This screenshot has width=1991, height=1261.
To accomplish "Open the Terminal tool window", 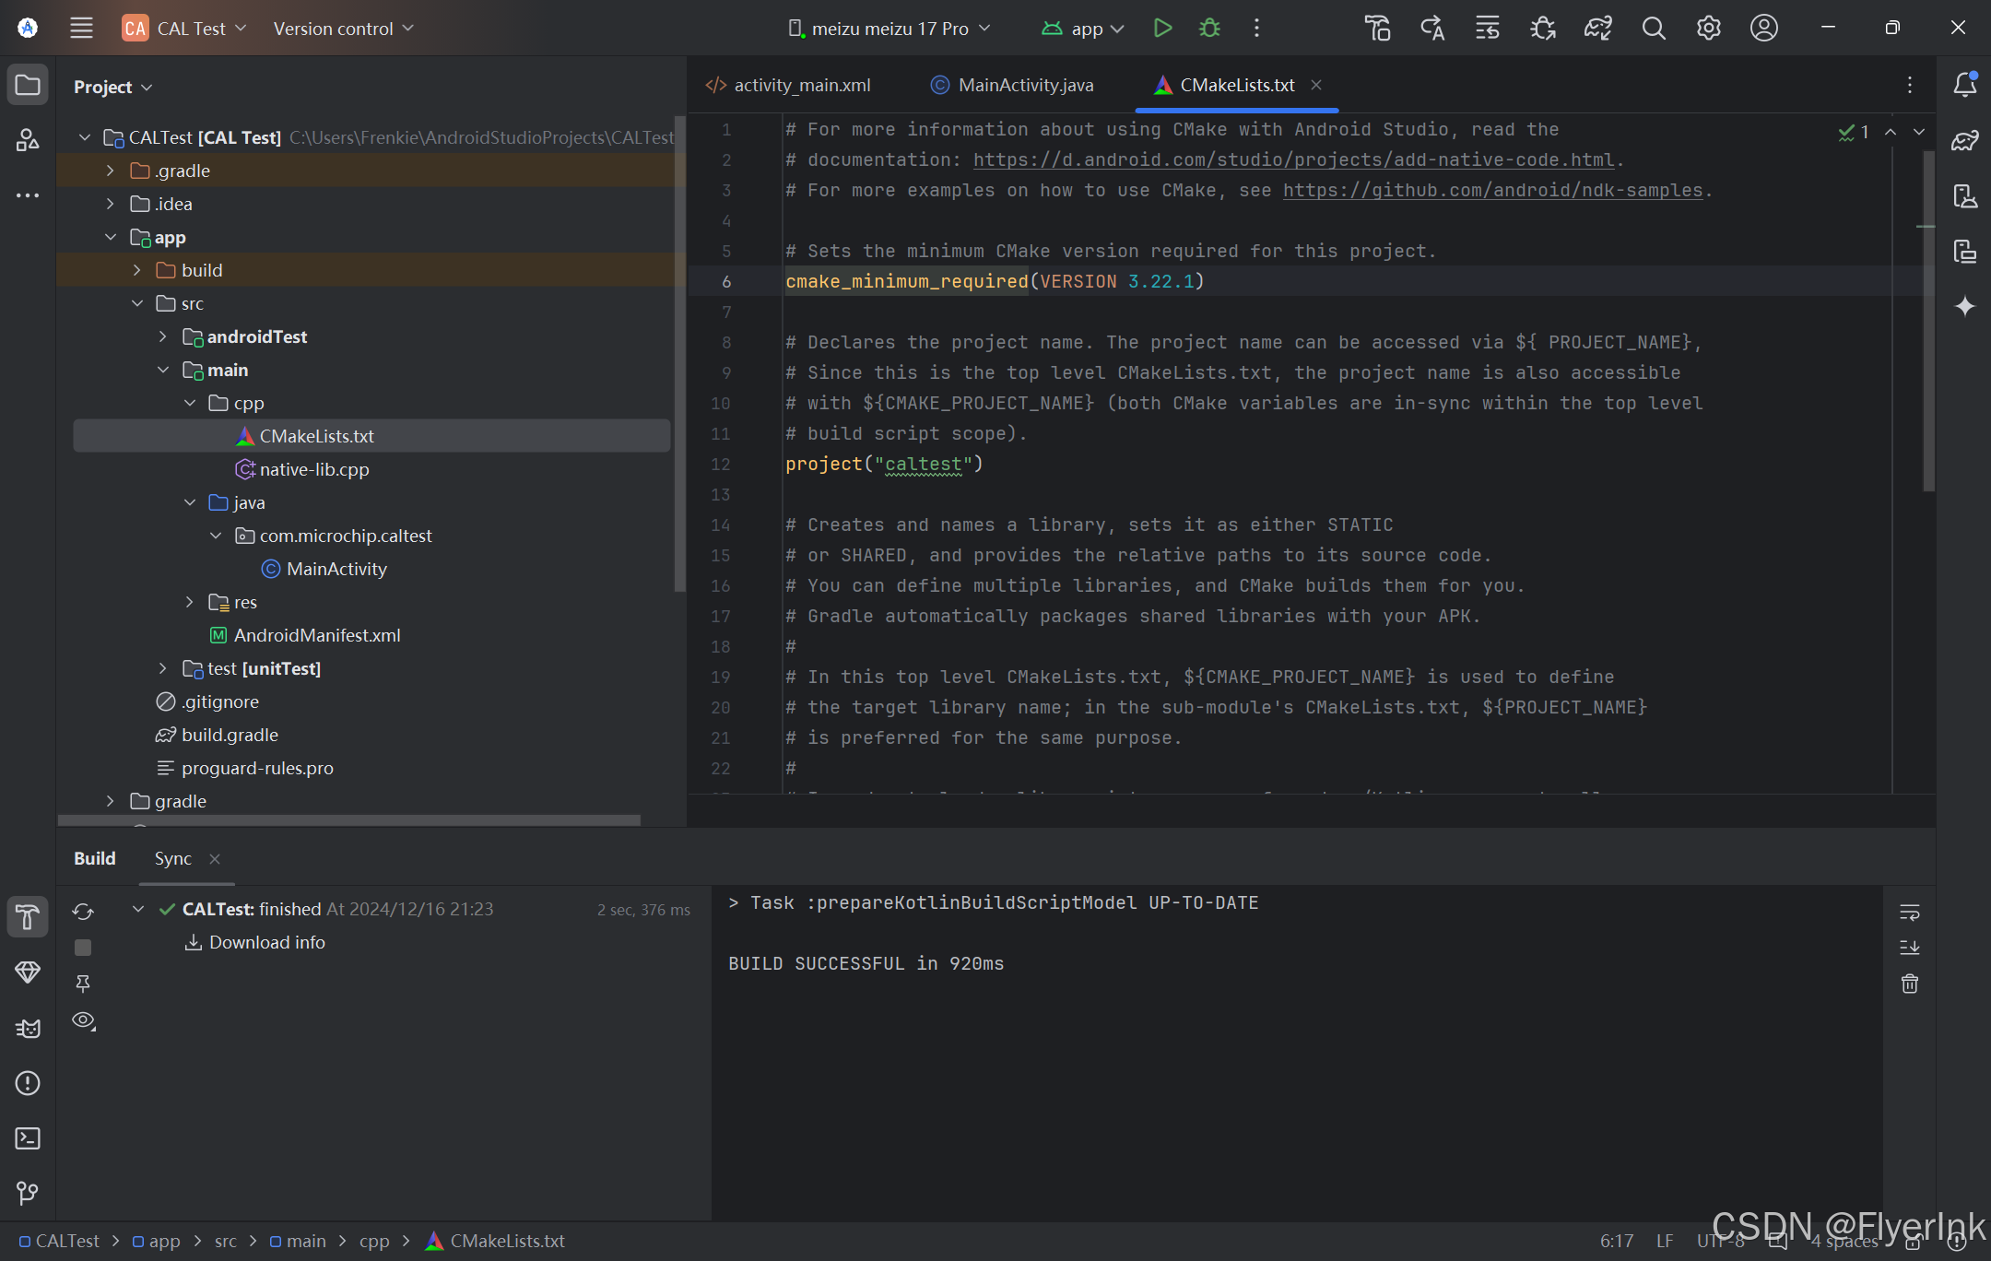I will (28, 1138).
